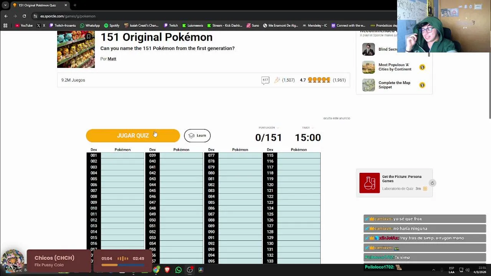
Task: Go back with browser back arrow
Action: tap(6, 16)
